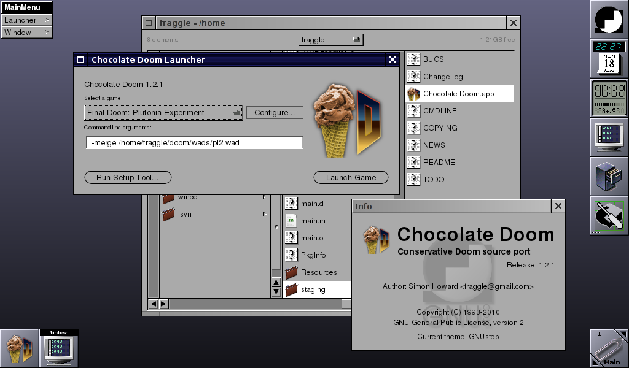Viewport: 629px width, 368px height.
Task: Select the main.m source file icon
Action: [x=291, y=221]
